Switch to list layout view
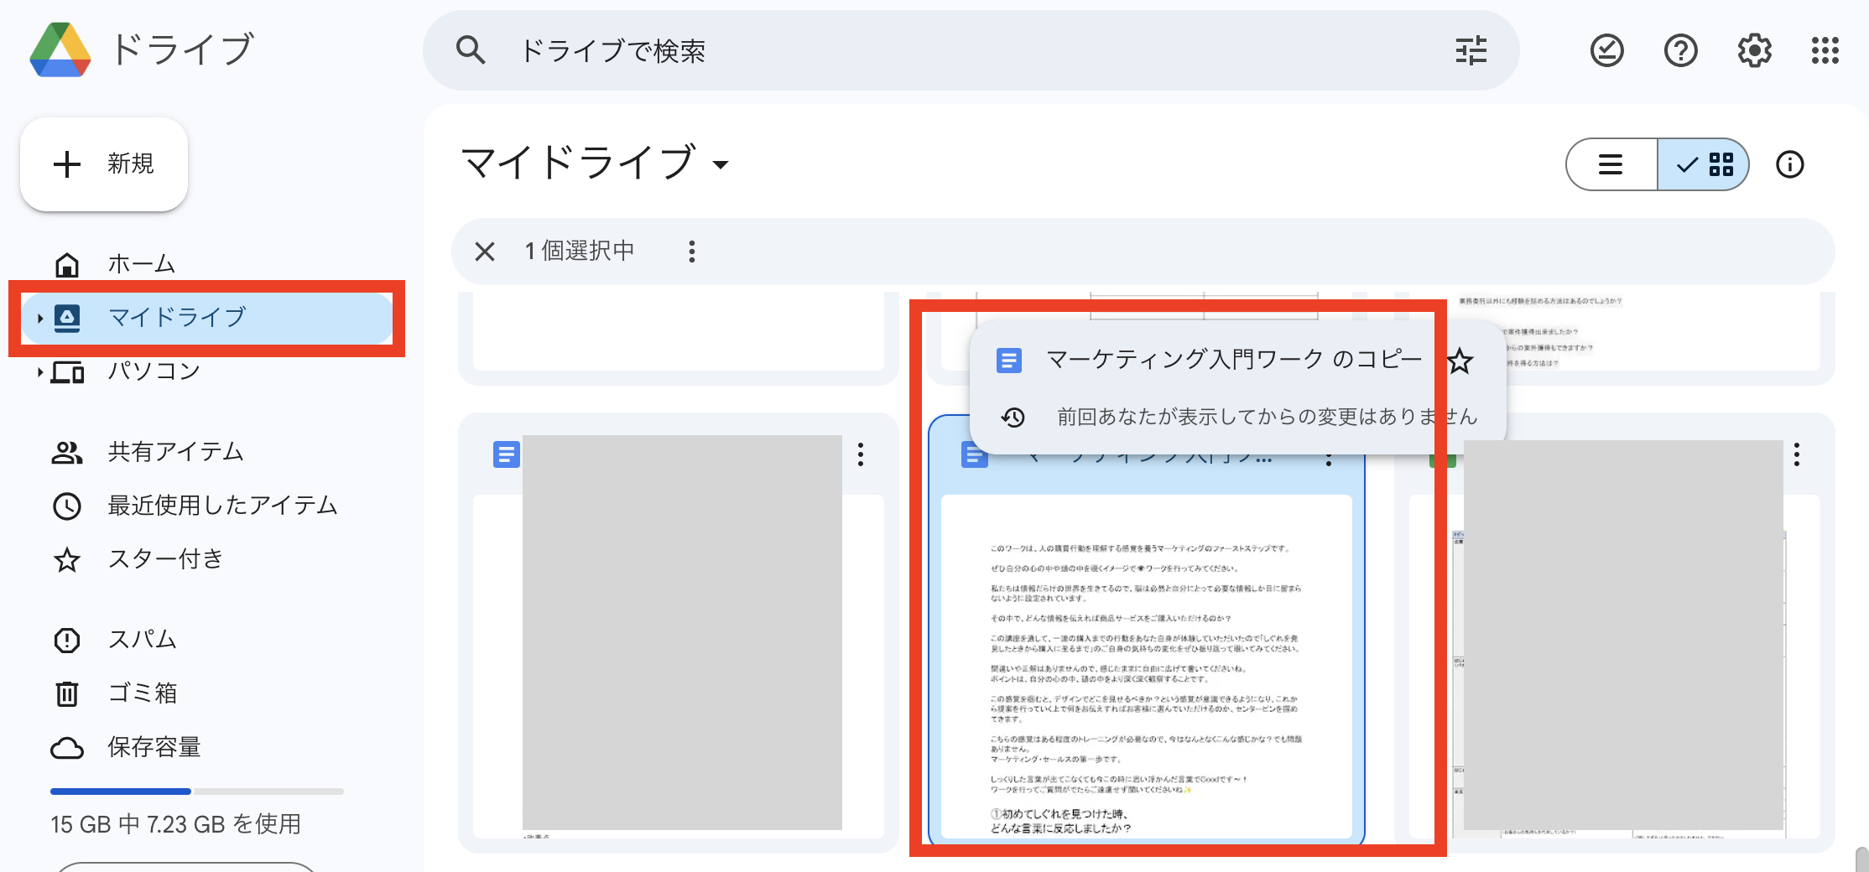This screenshot has width=1869, height=872. click(x=1611, y=164)
